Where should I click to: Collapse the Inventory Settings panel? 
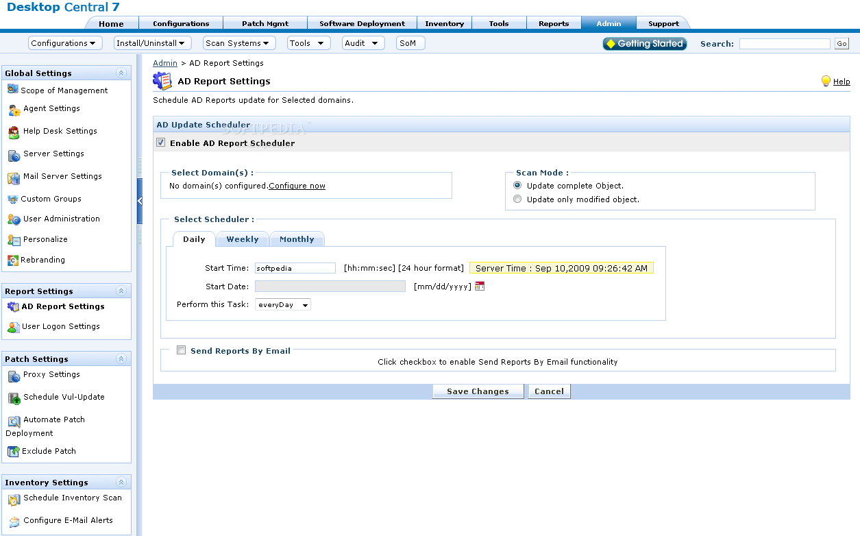pos(121,483)
